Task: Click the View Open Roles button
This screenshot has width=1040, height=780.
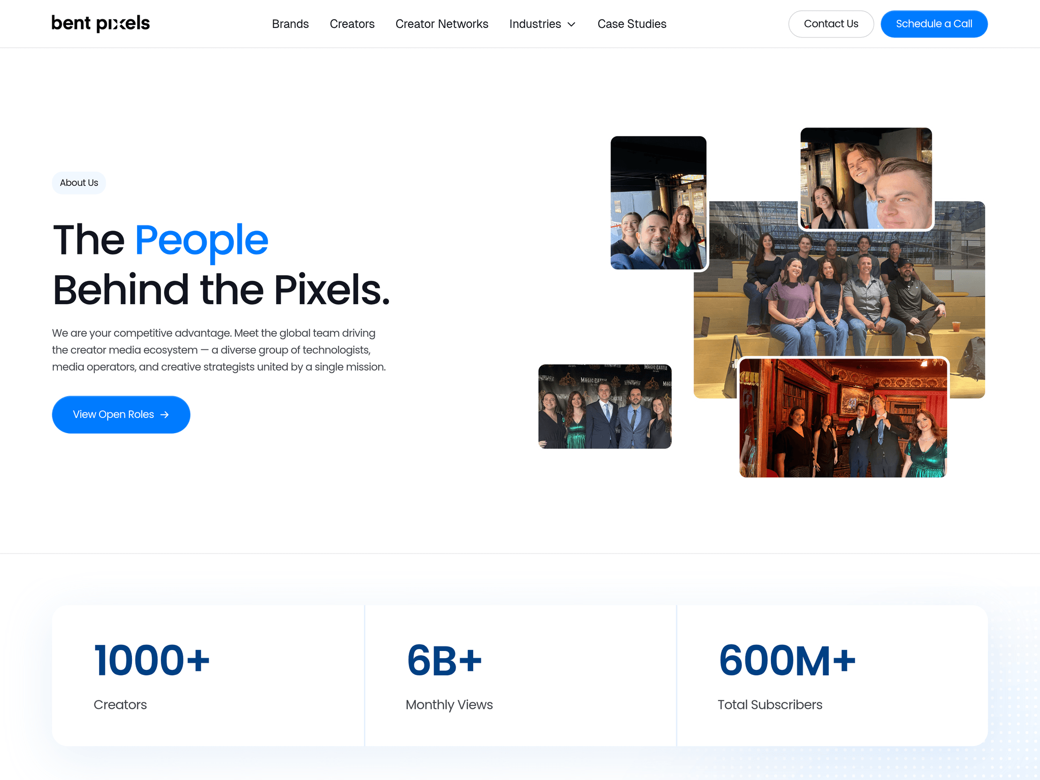Action: pos(121,414)
